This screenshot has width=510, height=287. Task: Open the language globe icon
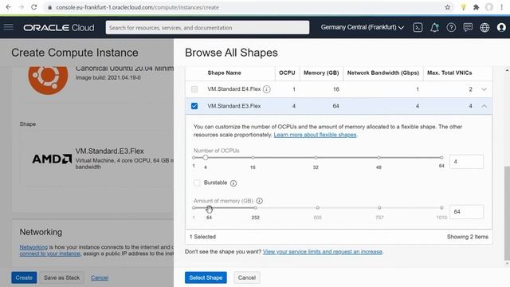tap(484, 28)
